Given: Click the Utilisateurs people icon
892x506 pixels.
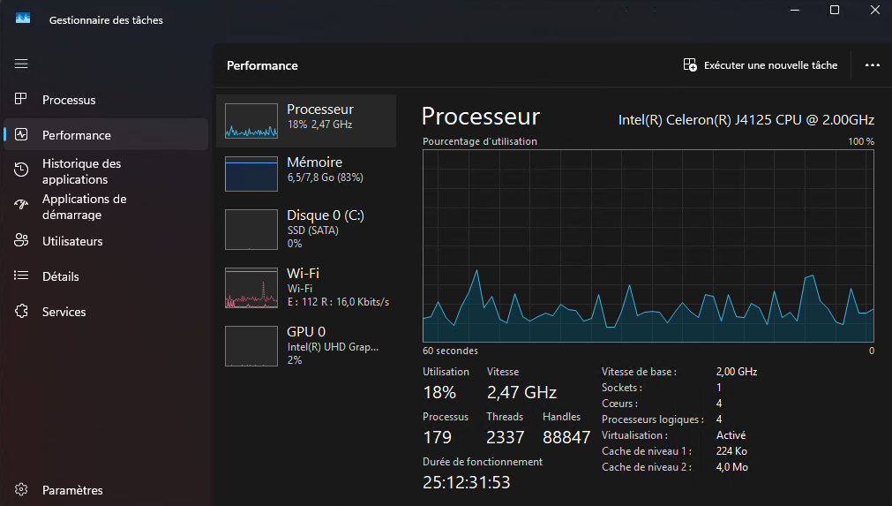Looking at the screenshot, I should point(21,240).
